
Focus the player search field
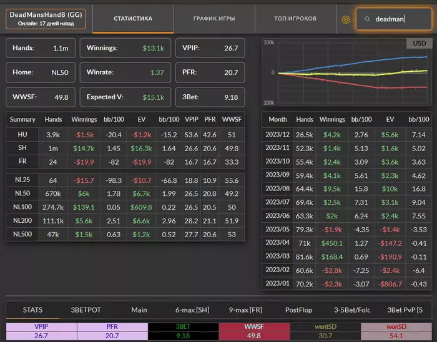[394, 19]
